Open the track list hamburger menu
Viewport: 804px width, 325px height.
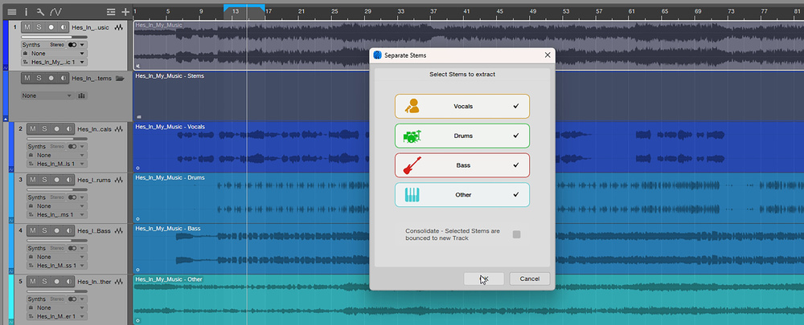point(11,11)
